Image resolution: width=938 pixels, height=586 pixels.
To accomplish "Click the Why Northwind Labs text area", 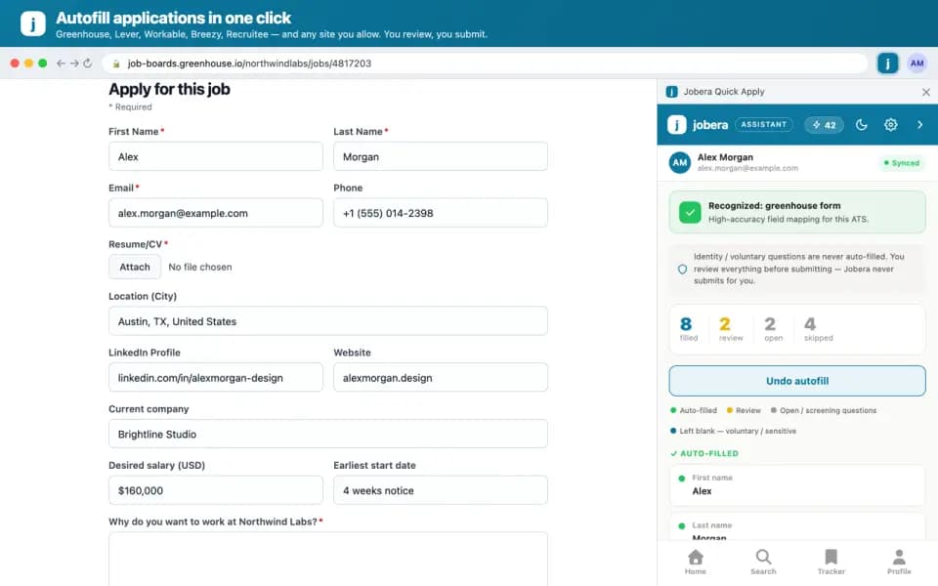I will pyautogui.click(x=328, y=559).
